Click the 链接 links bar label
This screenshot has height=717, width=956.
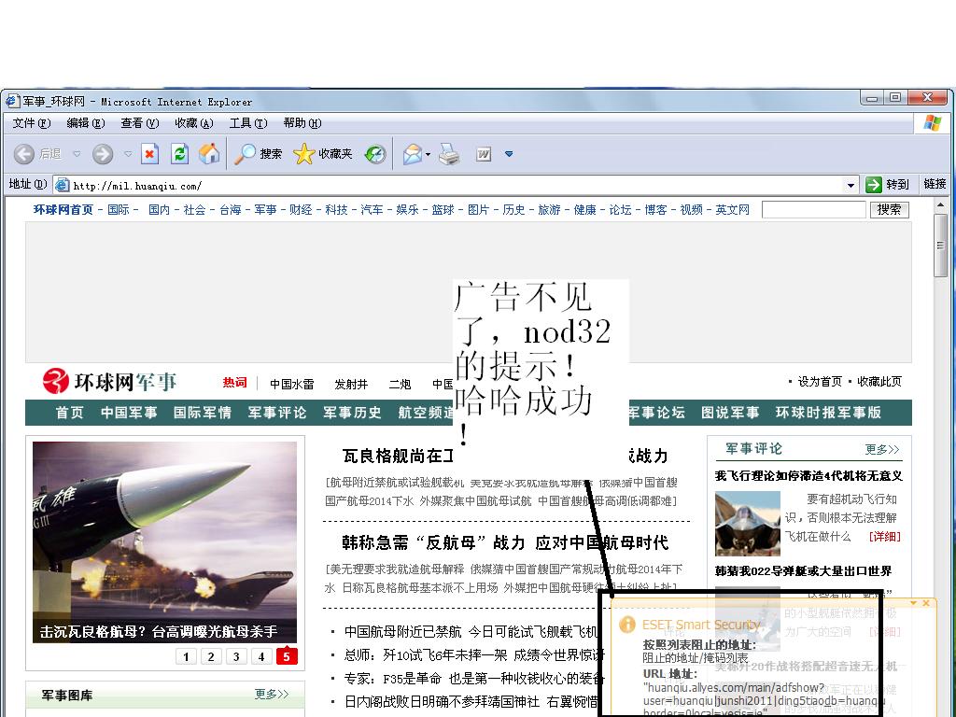(x=935, y=184)
